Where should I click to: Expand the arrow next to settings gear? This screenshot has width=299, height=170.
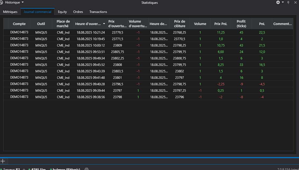283,2
